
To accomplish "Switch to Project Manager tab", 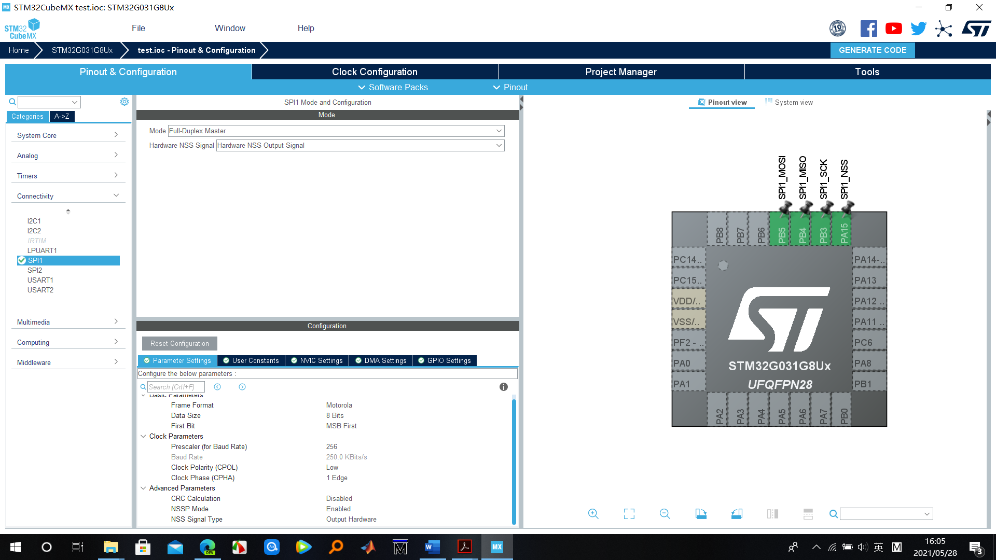I will tap(621, 72).
